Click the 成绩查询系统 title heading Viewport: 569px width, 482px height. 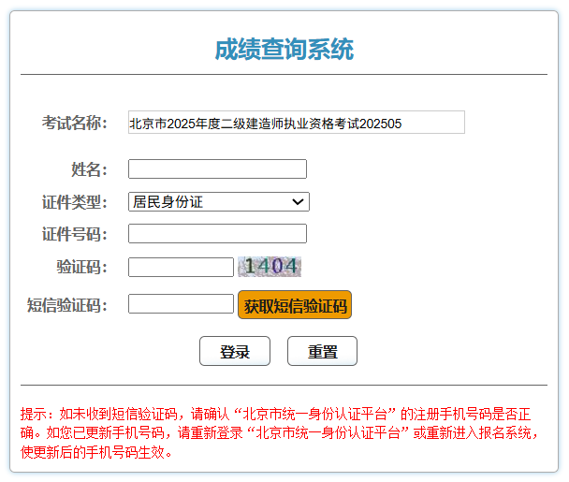(x=284, y=49)
